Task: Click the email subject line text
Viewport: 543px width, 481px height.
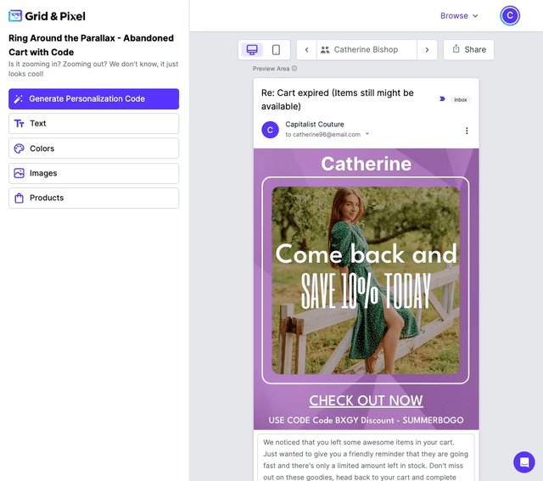Action: click(x=338, y=99)
